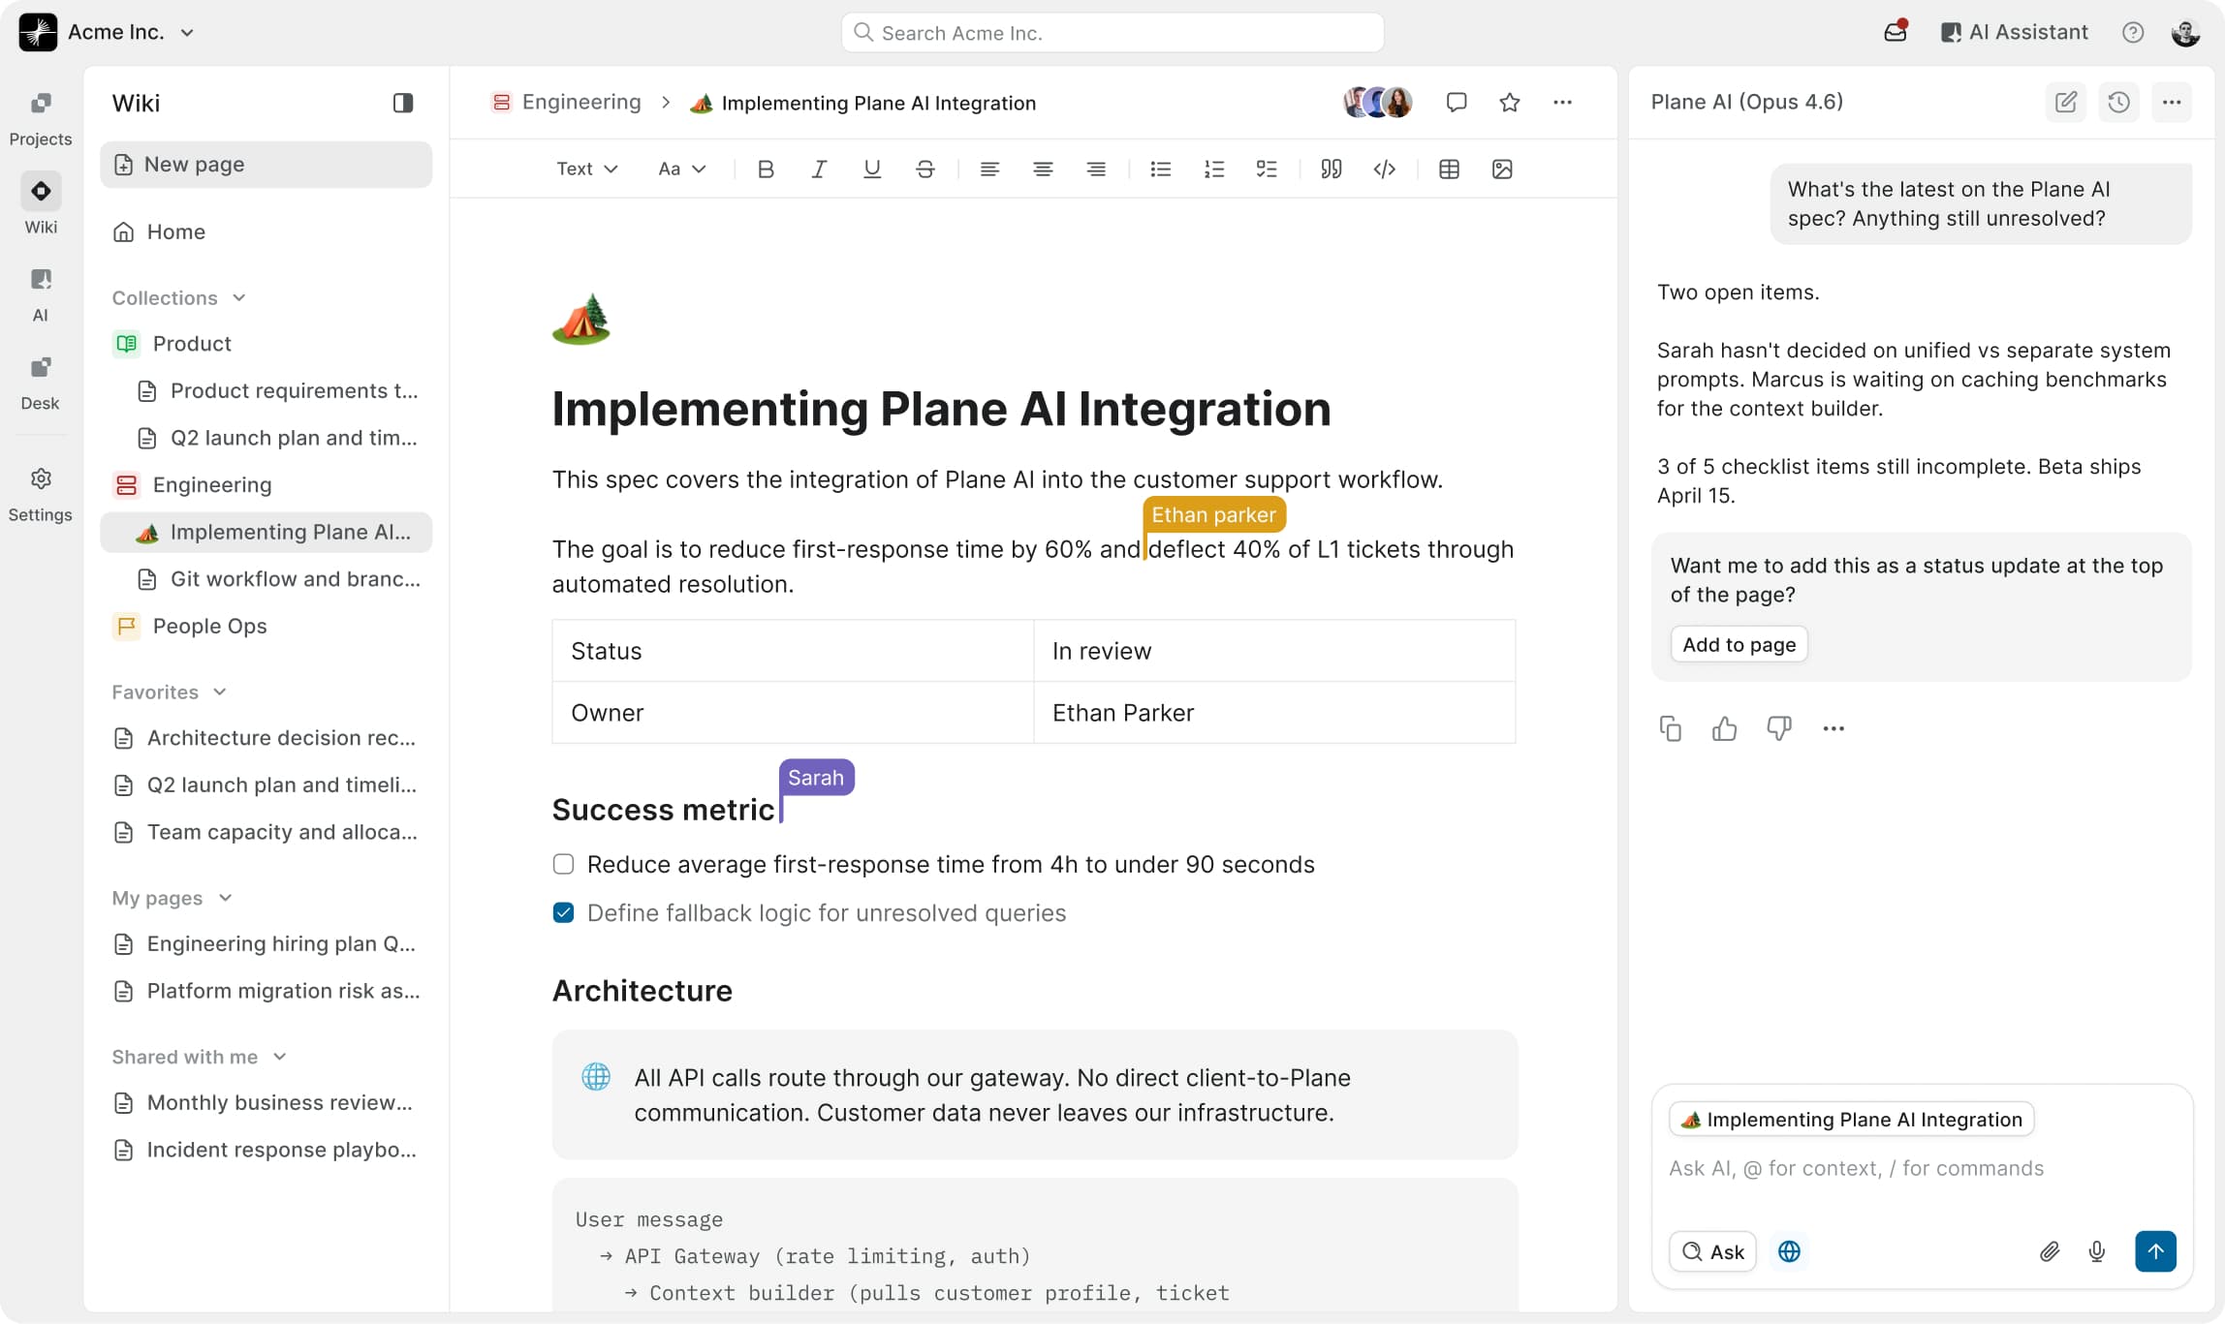Insert a table into the page

[x=1449, y=169]
